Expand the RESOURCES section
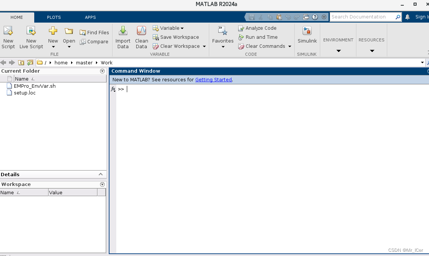 (372, 51)
